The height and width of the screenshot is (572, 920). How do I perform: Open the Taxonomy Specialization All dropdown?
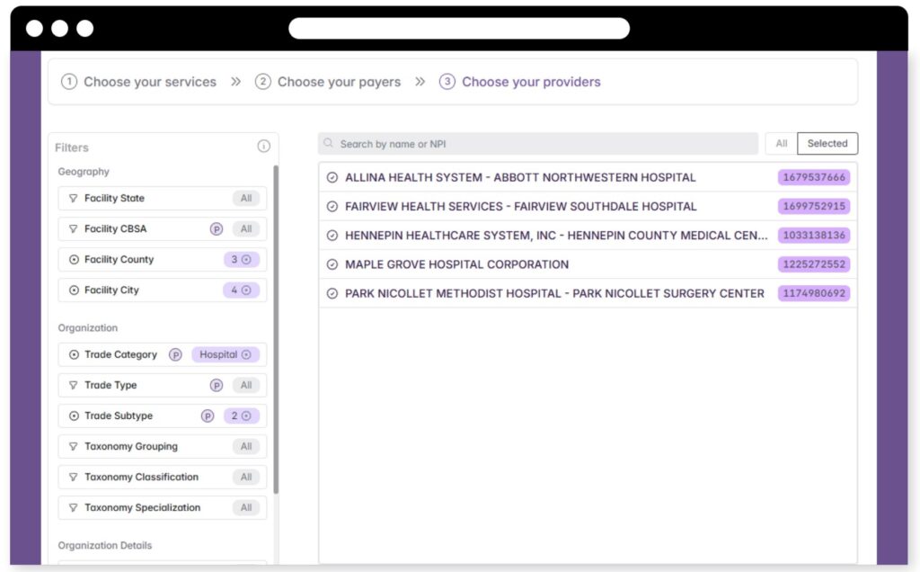pyautogui.click(x=246, y=507)
